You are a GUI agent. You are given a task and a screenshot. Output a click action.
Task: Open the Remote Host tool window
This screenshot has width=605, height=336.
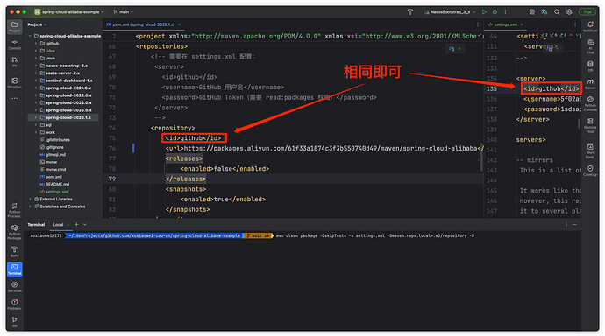590,125
